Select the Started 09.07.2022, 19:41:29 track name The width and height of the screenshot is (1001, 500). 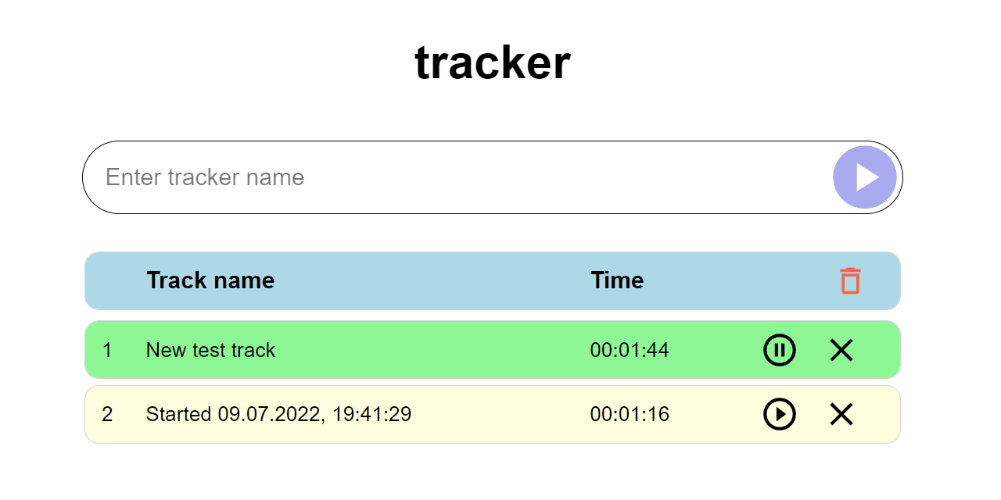pos(278,414)
